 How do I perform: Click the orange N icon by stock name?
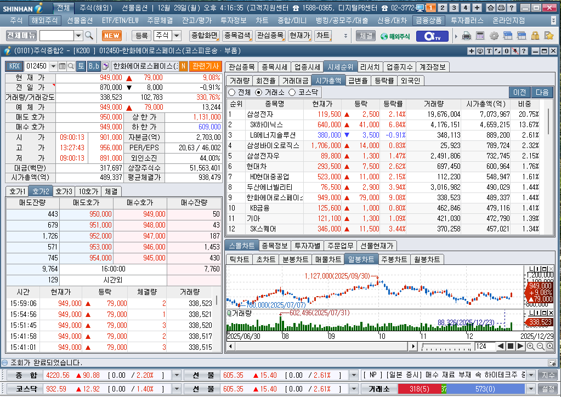183,66
